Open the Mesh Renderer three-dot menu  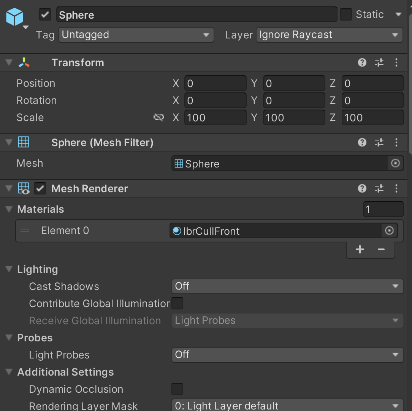tap(396, 188)
